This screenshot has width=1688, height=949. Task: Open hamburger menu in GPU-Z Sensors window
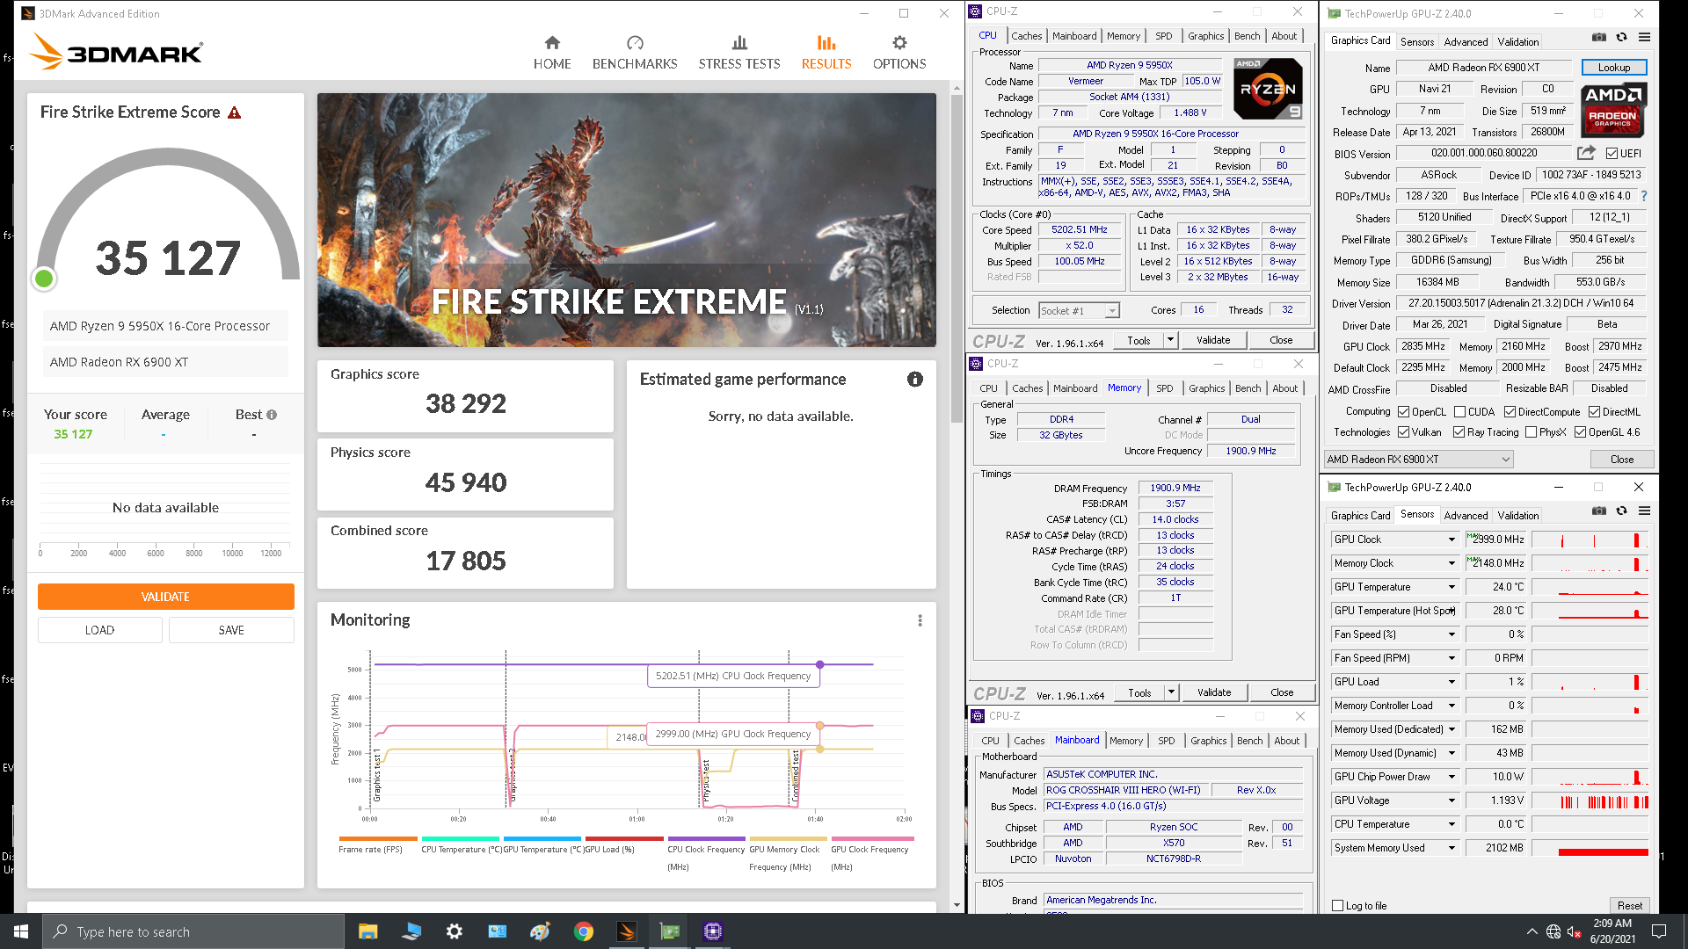coord(1644,511)
